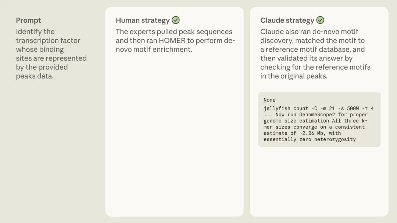Click the green checkmark beside Claude strategy
397x223 pixels.
click(321, 20)
